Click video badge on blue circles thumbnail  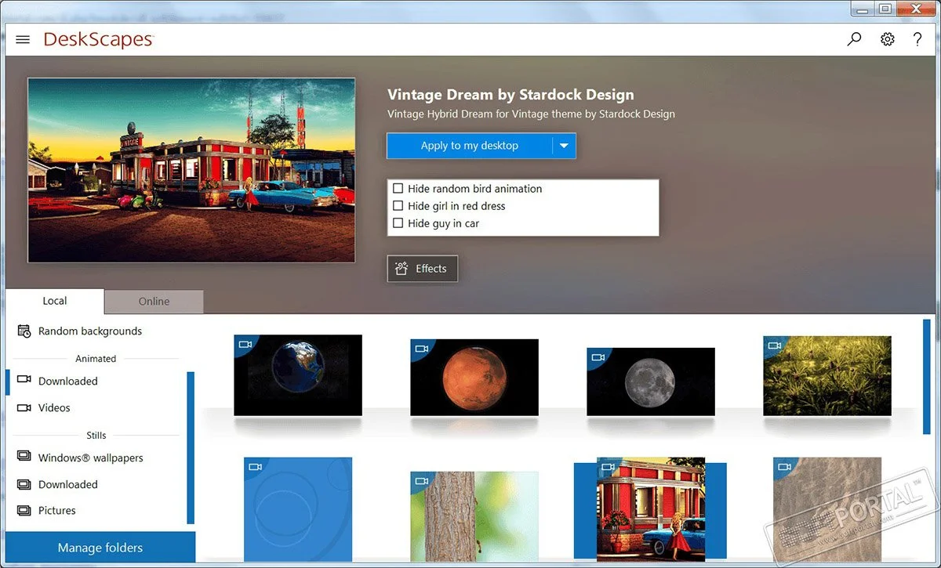[255, 467]
